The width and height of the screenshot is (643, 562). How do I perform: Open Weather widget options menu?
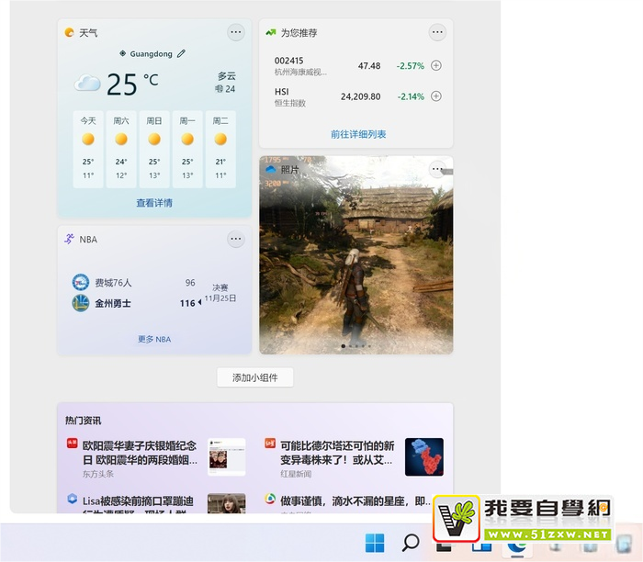(236, 32)
